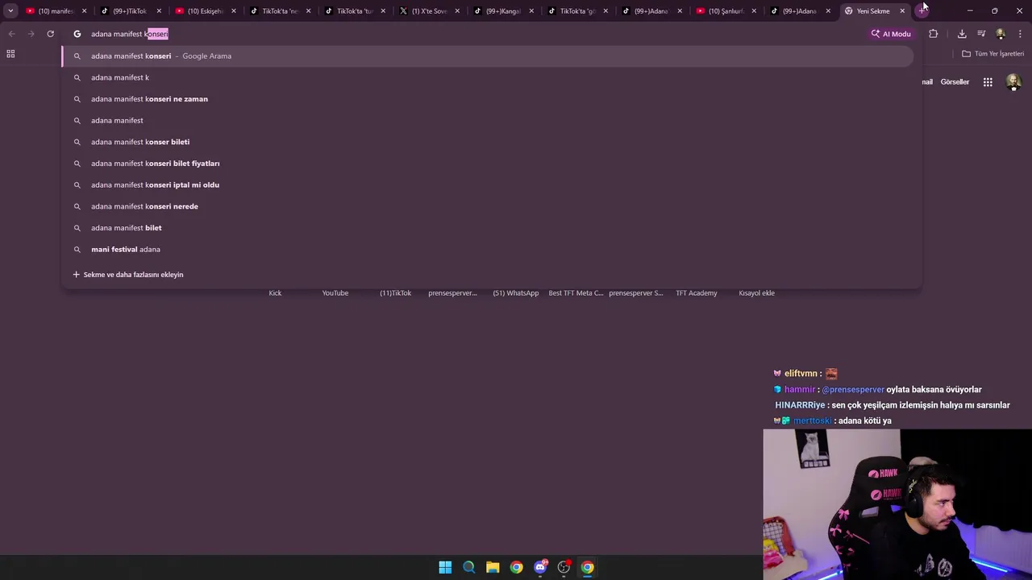Reload the page with the refresh icon
This screenshot has width=1032, height=580.
click(x=50, y=34)
